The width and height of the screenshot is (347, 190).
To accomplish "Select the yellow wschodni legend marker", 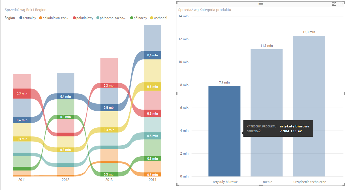I will [x=151, y=18].
